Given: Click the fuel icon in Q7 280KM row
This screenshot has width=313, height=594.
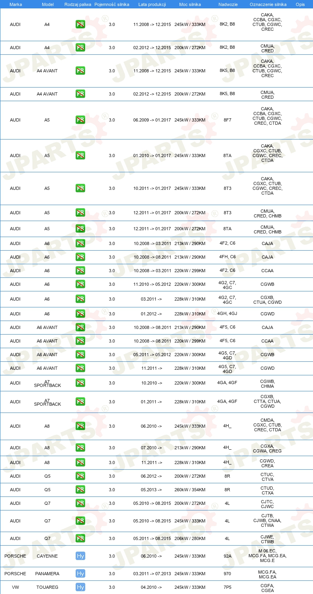Looking at the screenshot, I should coord(80,538).
